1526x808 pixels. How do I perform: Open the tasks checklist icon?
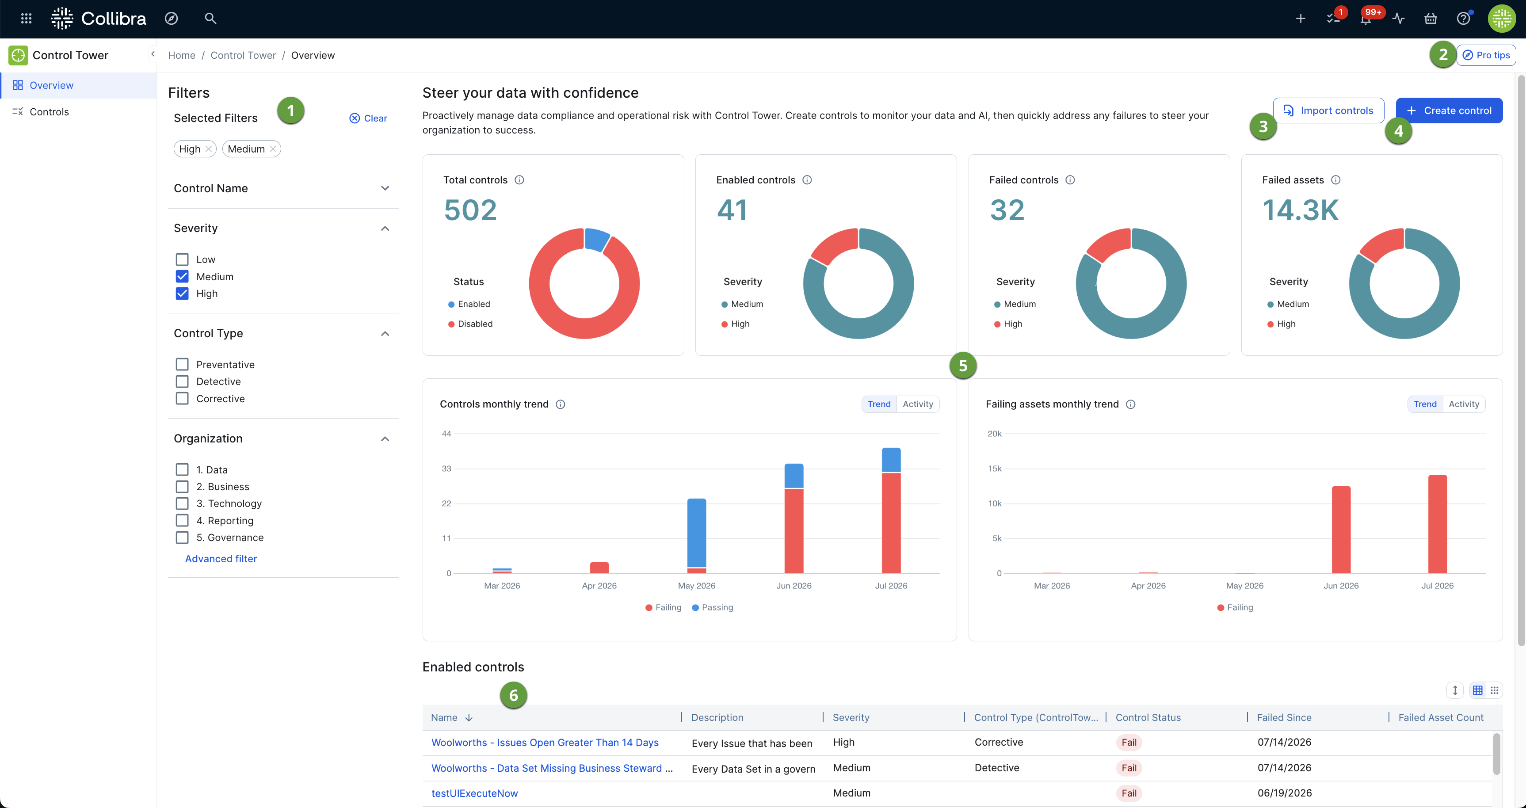point(1333,19)
